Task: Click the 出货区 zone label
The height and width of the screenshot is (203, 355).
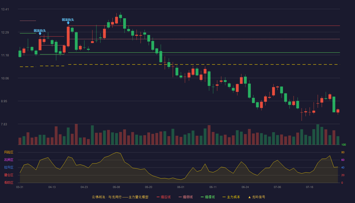Action: 9,160
